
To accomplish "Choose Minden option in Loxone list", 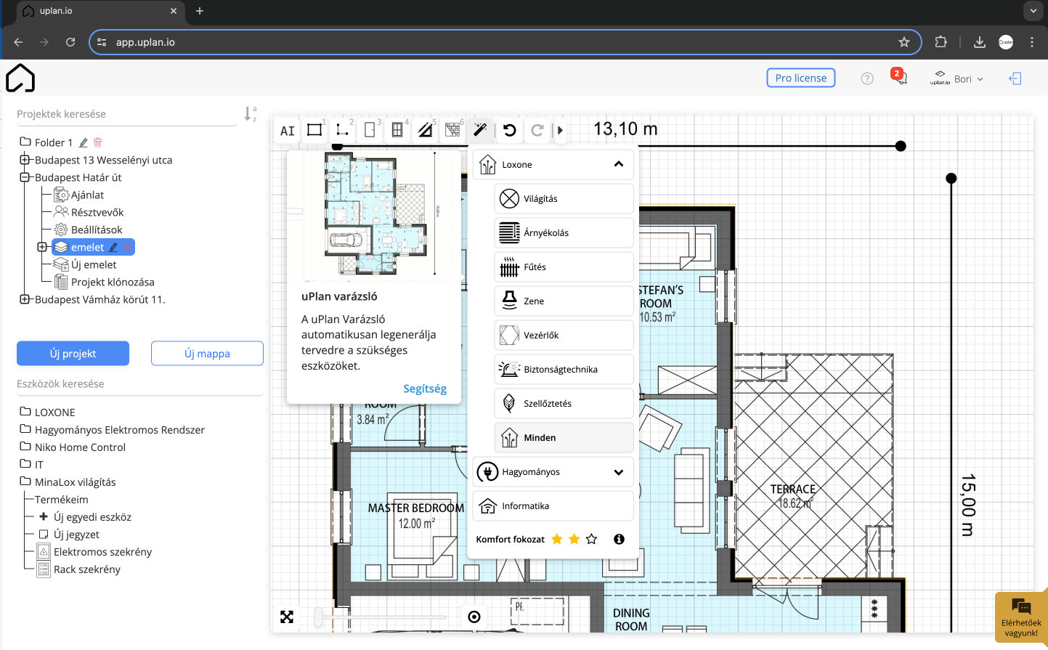I will pyautogui.click(x=564, y=437).
